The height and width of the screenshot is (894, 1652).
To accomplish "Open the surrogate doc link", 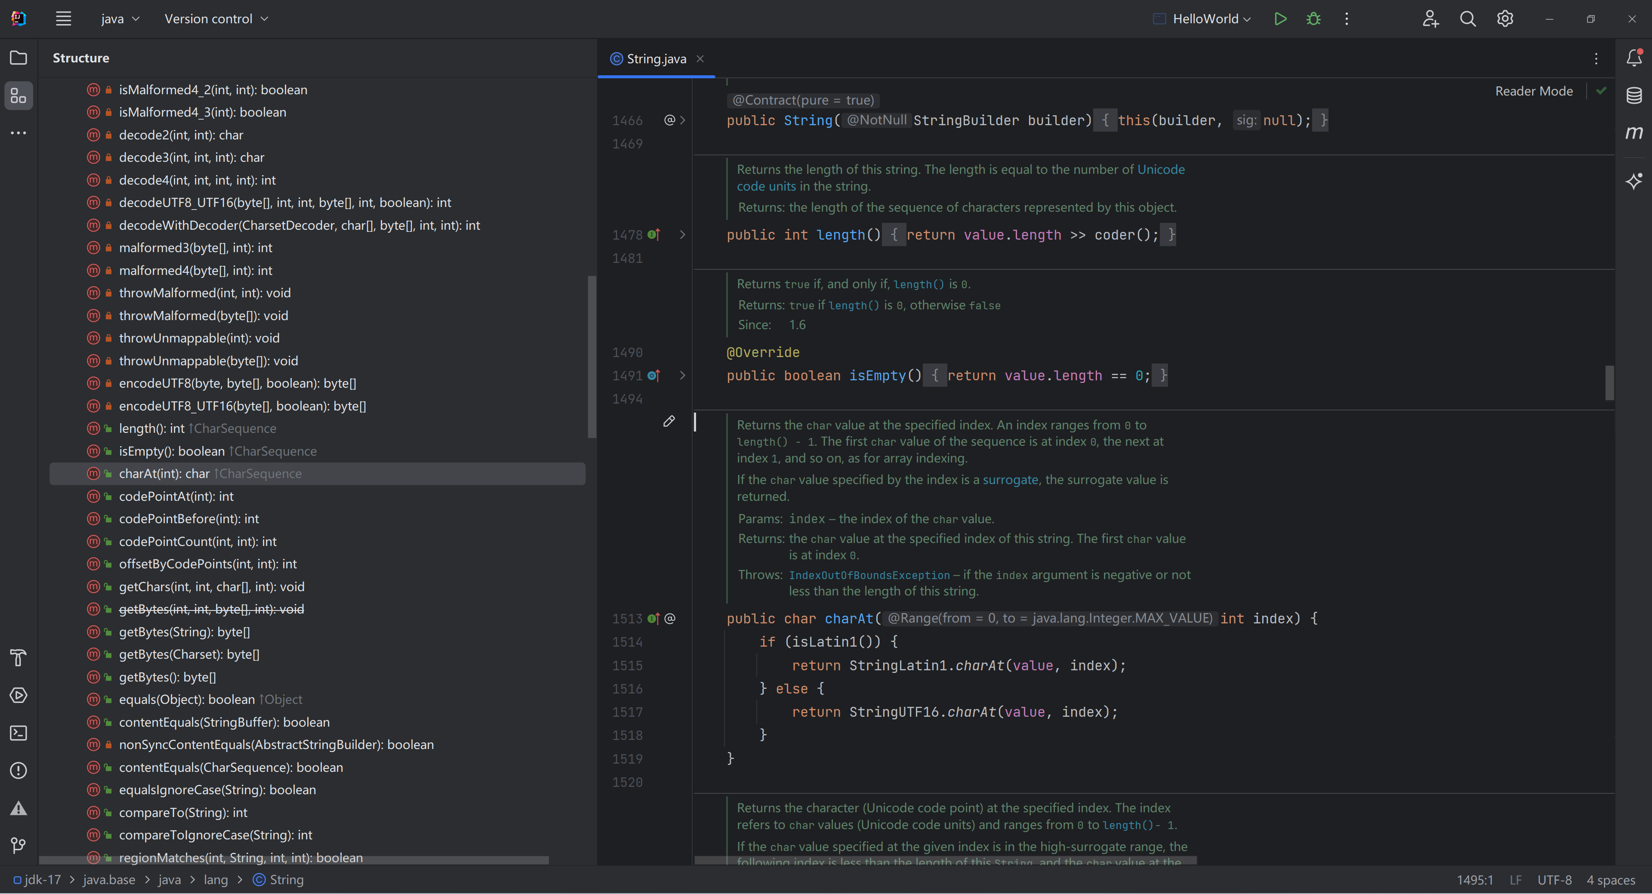I will pyautogui.click(x=1010, y=480).
